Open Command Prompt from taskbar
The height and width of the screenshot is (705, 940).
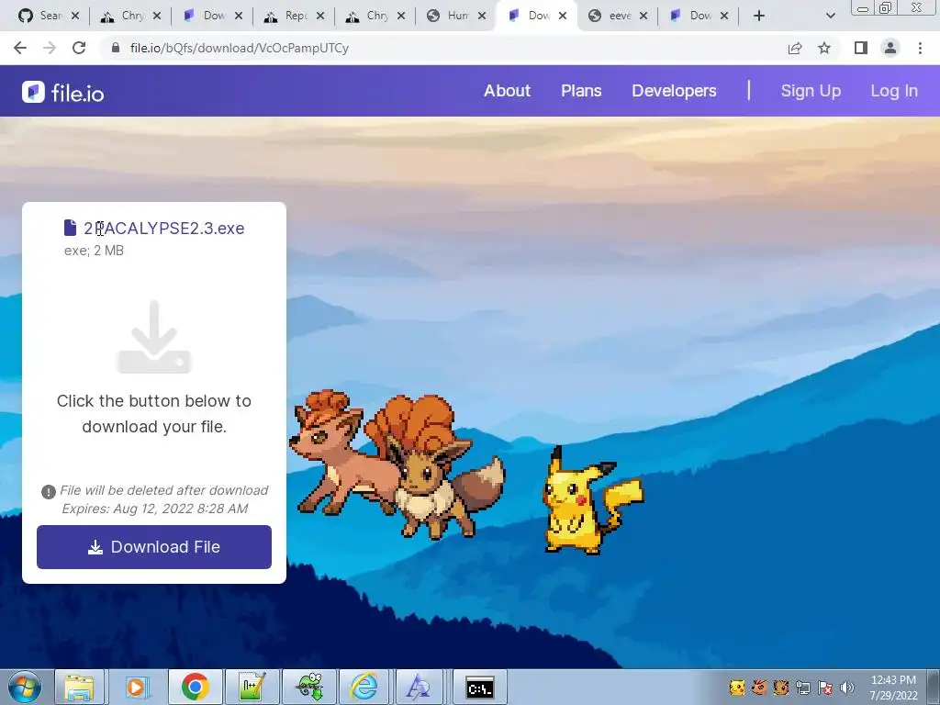click(479, 687)
